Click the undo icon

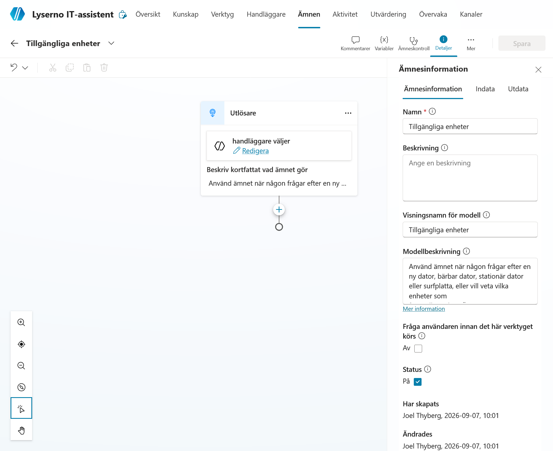coord(14,67)
